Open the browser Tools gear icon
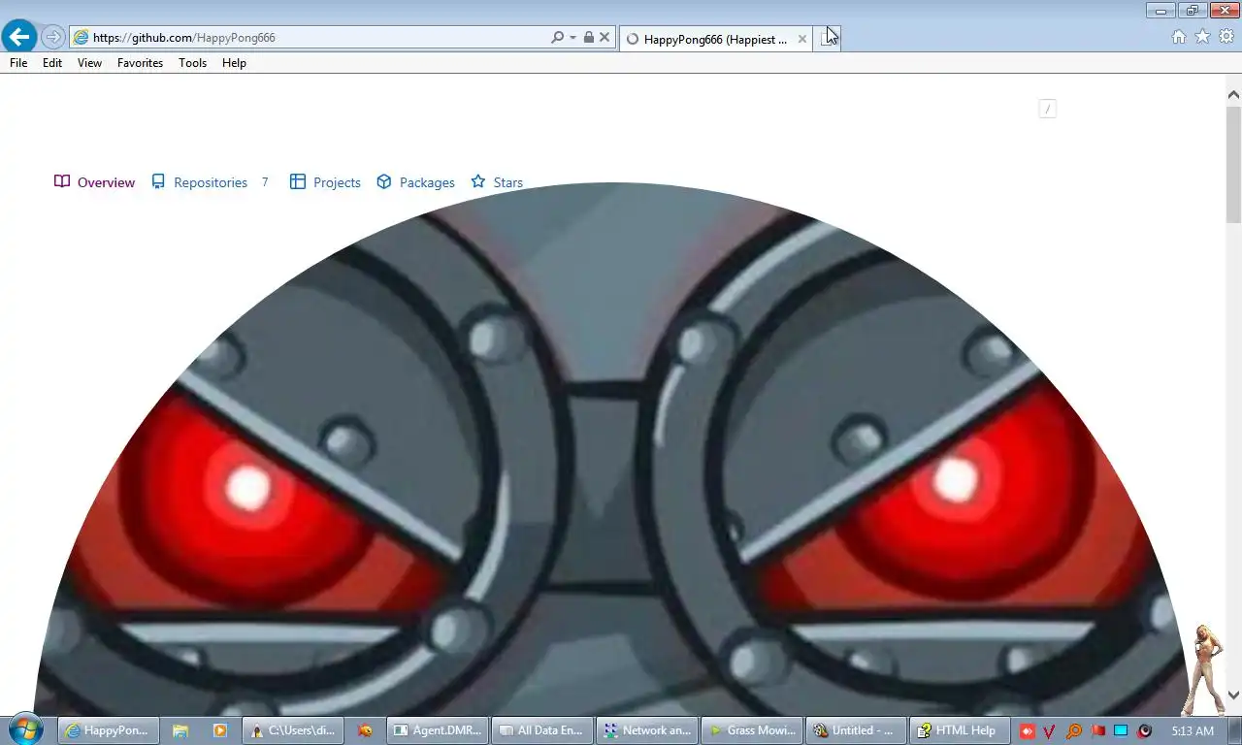The image size is (1242, 745). point(1226,37)
